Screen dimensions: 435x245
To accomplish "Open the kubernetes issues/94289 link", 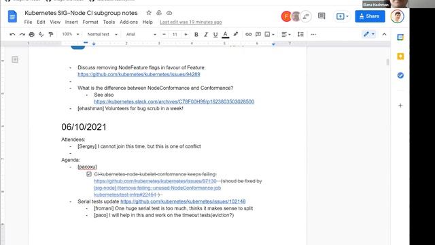I will pos(139,74).
